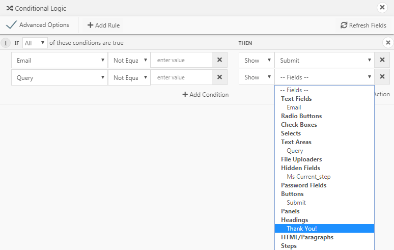Collapse the open -- Fields -- dropdown
This screenshot has width=394, height=250.
click(324, 77)
